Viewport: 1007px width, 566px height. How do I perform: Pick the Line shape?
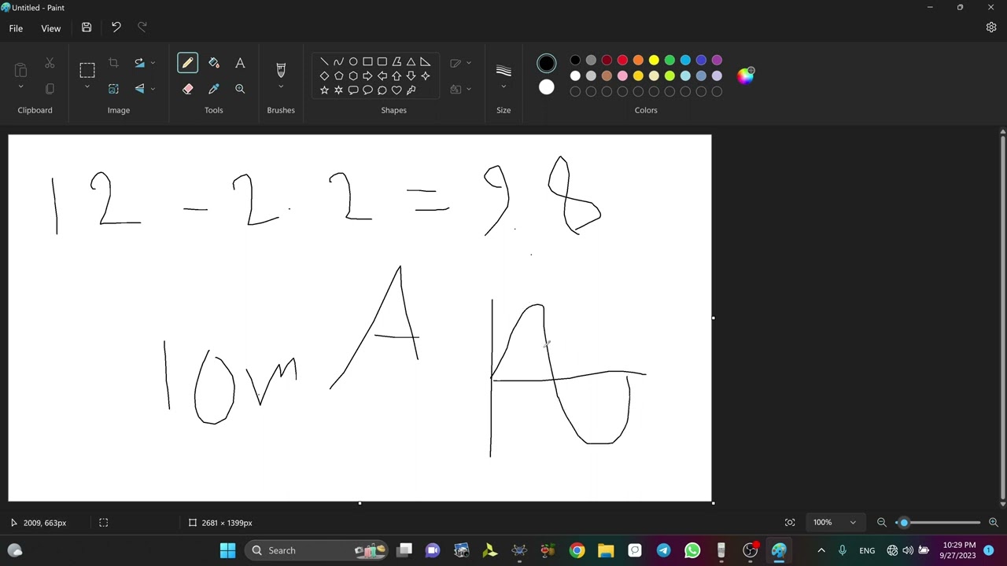(x=324, y=61)
